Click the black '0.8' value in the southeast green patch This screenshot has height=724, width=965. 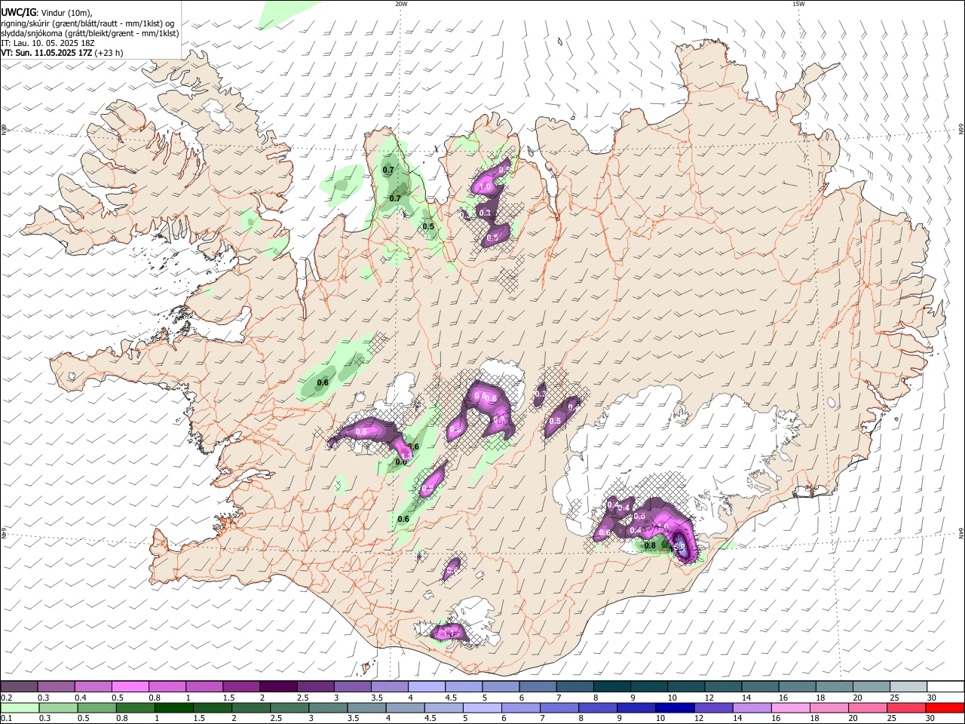point(650,545)
